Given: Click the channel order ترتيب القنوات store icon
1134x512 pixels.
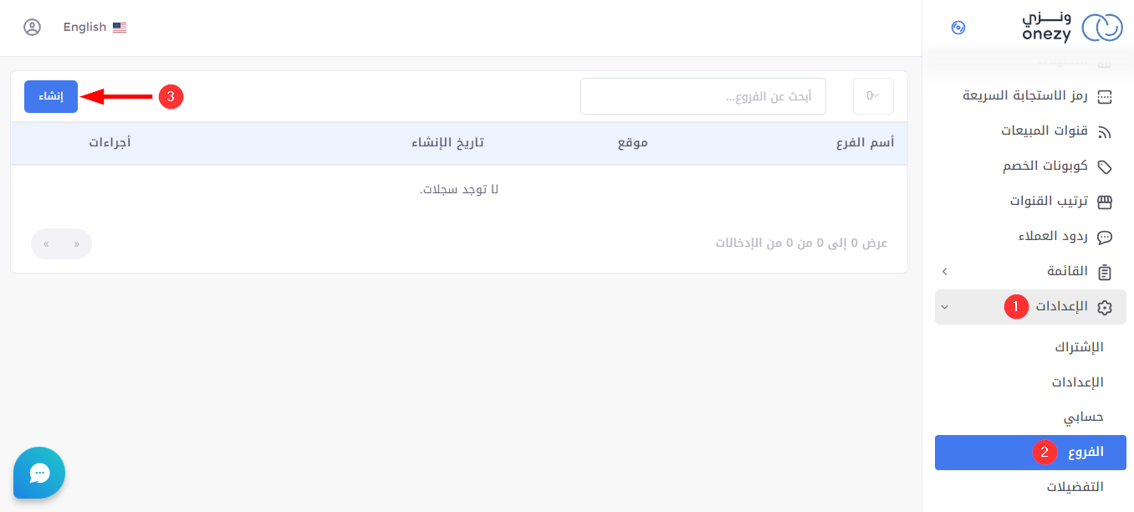Looking at the screenshot, I should [x=1105, y=202].
